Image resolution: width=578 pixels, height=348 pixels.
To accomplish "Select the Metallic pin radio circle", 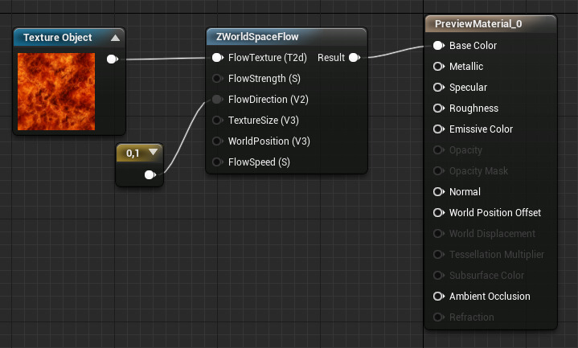I will pyautogui.click(x=438, y=67).
